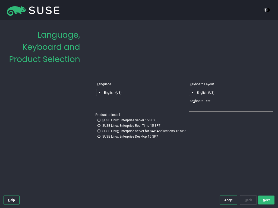The image size is (278, 208).
Task: Open the Language selection combo box
Action: click(138, 92)
